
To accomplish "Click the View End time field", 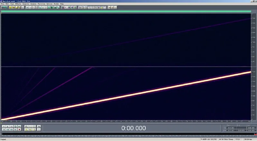I will click(242, 130).
